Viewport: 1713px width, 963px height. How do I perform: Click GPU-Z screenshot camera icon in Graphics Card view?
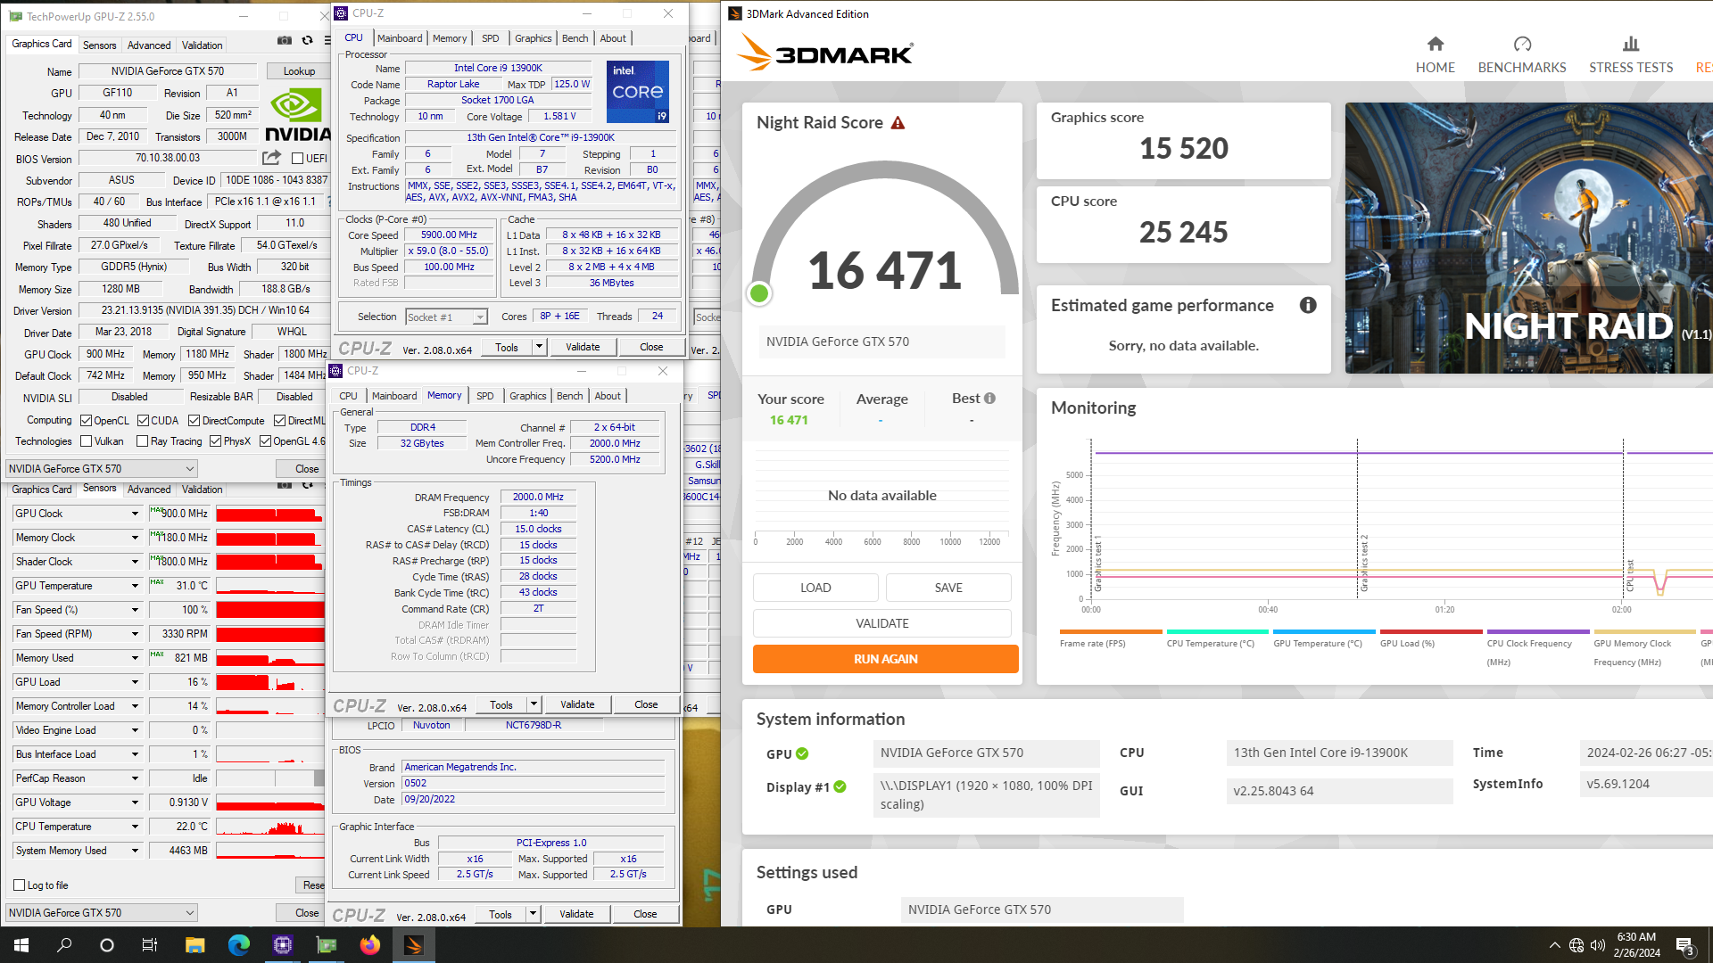(x=284, y=40)
